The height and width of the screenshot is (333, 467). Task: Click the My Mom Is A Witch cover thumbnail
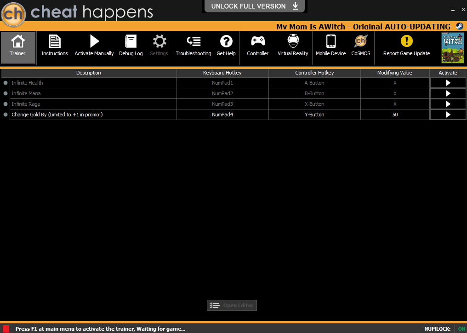(x=453, y=48)
